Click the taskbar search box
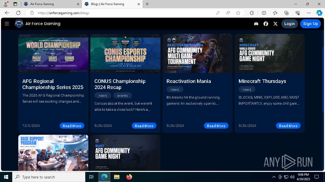 coord(49,177)
